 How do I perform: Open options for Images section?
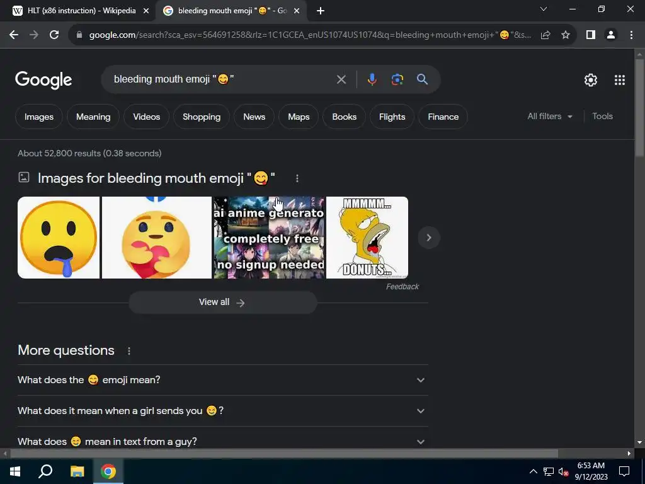pos(297,178)
